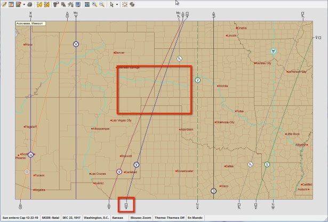
Task: Select the arrow pointer tool
Action: tap(111, 4)
